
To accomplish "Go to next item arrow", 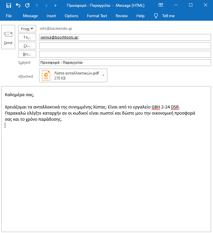I will pyautogui.click(x=46, y=6).
